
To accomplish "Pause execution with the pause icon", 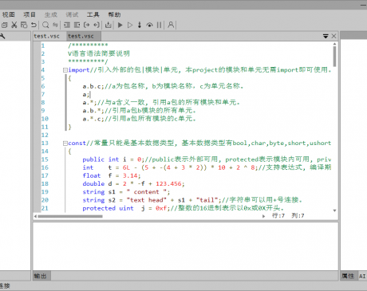I will tap(160, 25).
